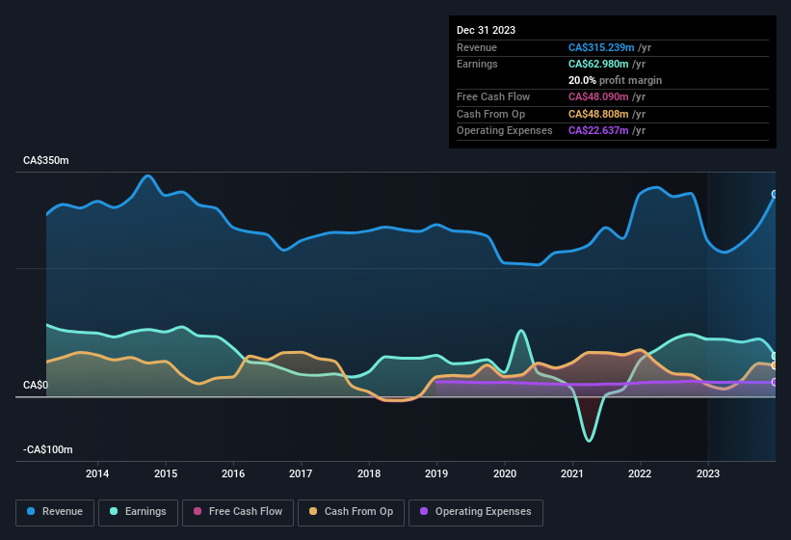Viewport: 791px width, 540px height.
Task: Click the 2014 x-axis label
Action: click(97, 473)
